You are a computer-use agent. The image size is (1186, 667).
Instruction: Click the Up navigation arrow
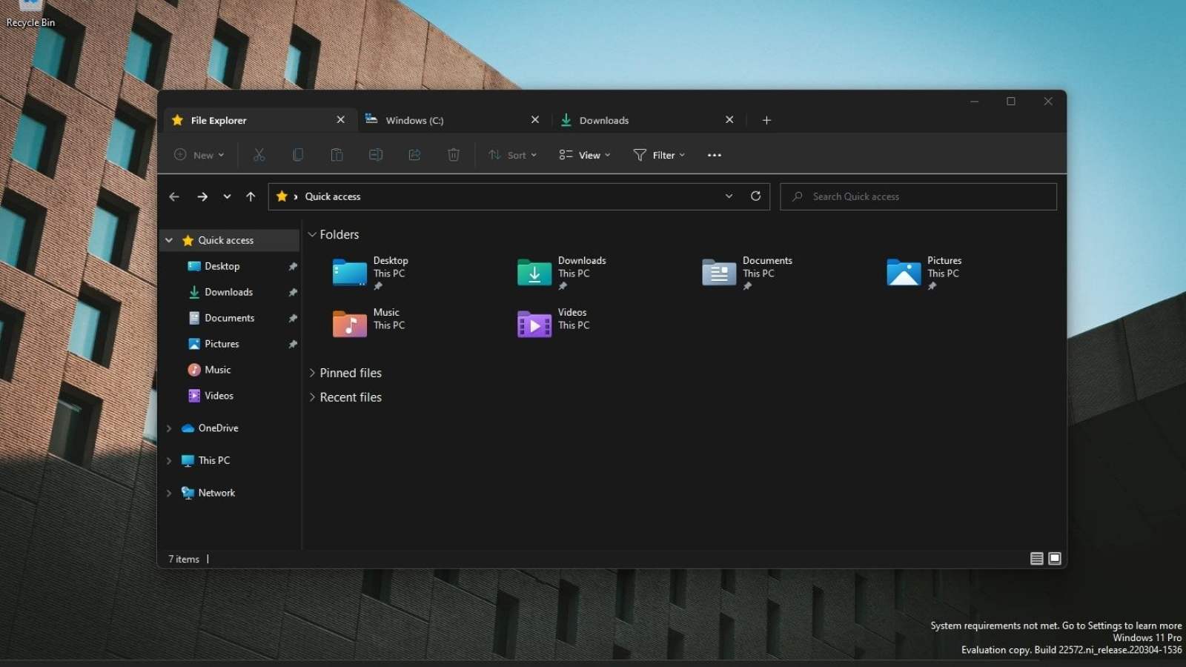tap(251, 196)
